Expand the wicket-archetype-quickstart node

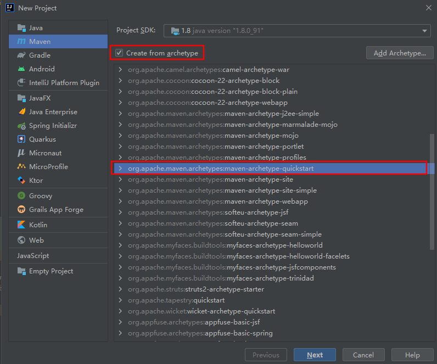point(120,311)
